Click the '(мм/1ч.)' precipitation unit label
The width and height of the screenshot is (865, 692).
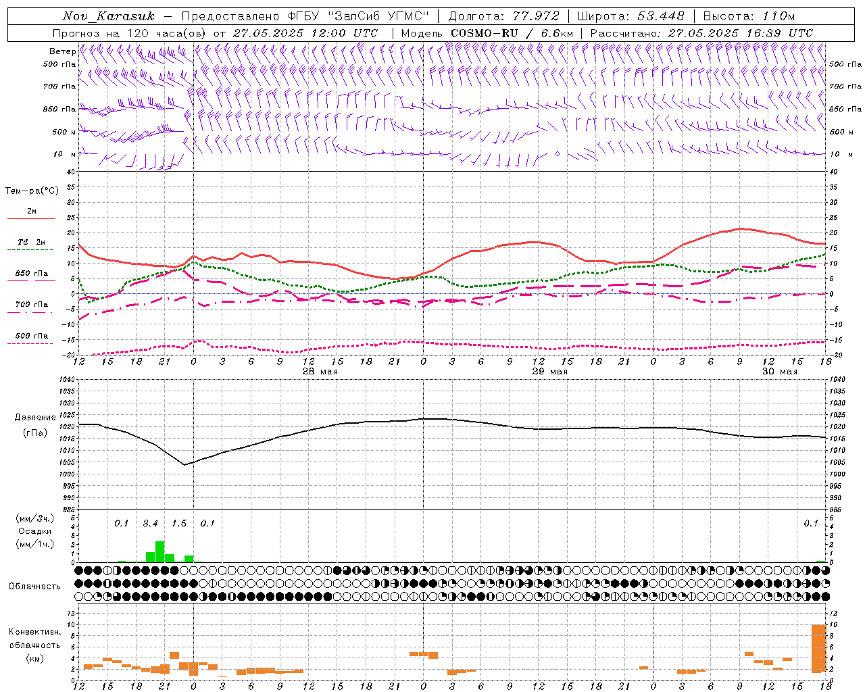(34, 544)
